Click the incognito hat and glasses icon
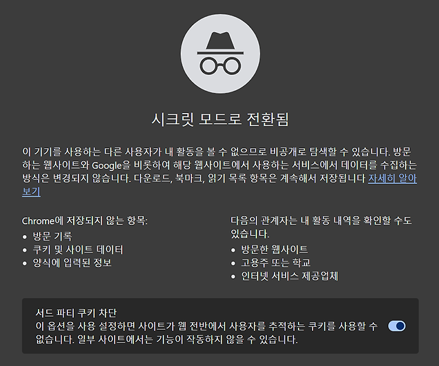This screenshot has width=439, height=366. click(220, 54)
